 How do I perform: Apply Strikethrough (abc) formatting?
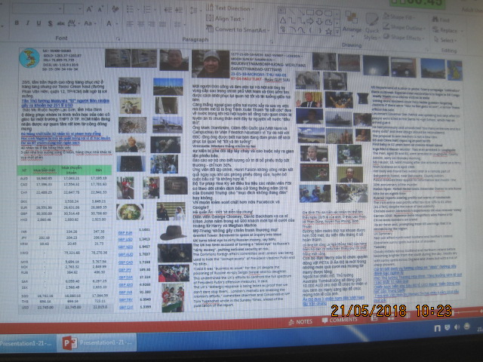pyautogui.click(x=60, y=23)
